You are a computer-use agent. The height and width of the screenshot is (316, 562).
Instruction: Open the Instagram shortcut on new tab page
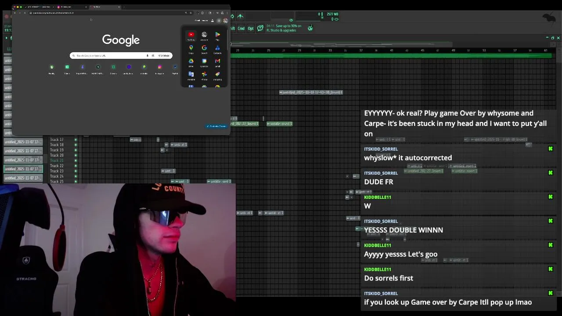point(159,69)
